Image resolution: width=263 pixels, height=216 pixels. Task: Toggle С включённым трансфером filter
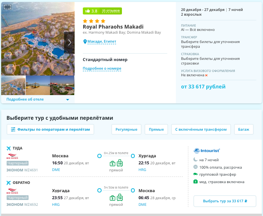point(201,130)
